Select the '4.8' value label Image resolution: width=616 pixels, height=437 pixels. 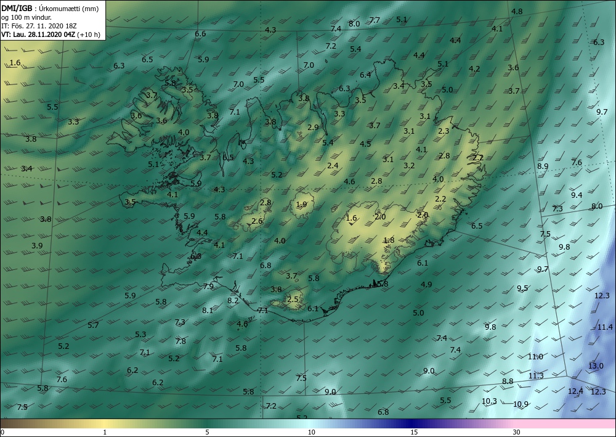point(517,11)
